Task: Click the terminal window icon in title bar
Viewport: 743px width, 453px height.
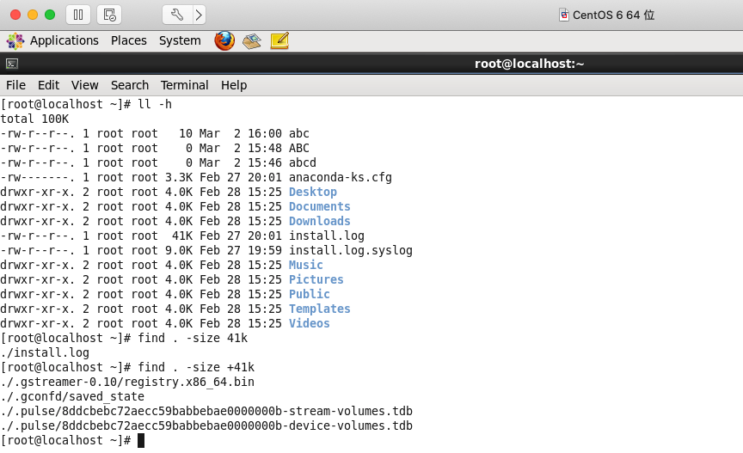Action: 12,64
